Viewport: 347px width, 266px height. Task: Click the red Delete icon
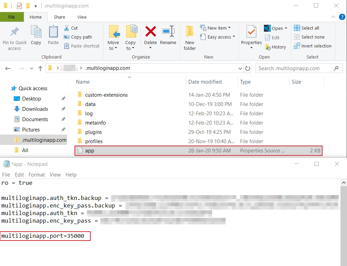click(x=150, y=31)
